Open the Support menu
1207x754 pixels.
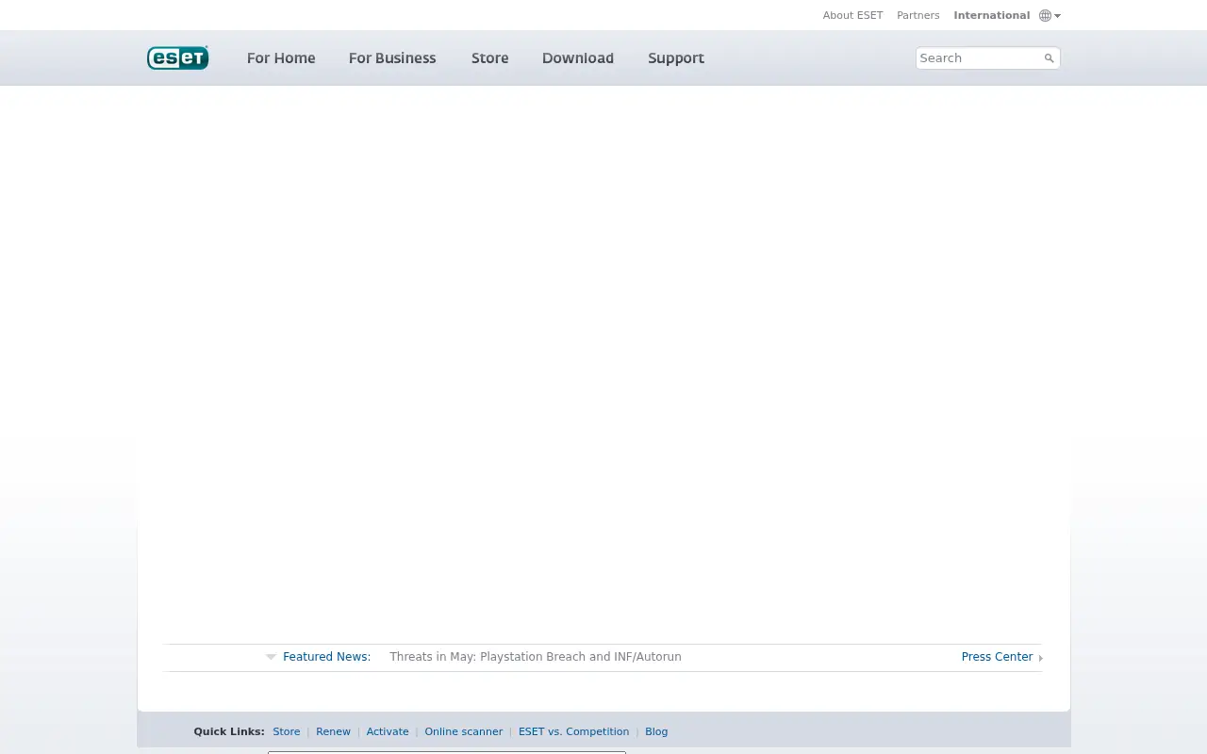tap(676, 57)
